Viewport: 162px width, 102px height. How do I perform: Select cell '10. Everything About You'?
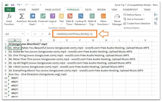[15, 71]
